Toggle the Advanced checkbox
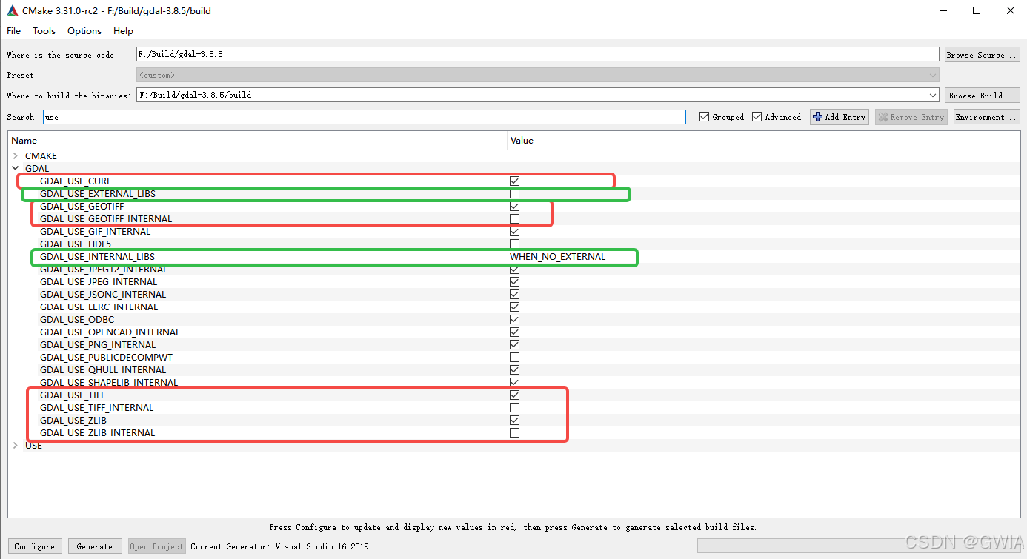The height and width of the screenshot is (559, 1027). coord(757,117)
